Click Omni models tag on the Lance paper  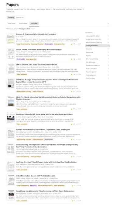[x=21, y=59]
